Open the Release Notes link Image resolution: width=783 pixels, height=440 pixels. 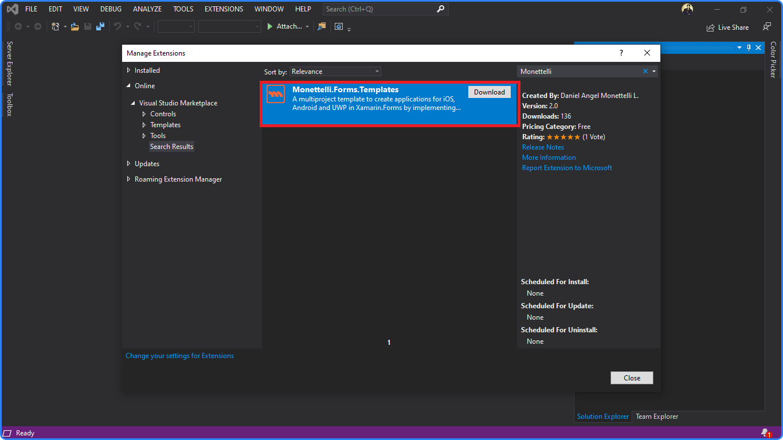[x=543, y=147]
